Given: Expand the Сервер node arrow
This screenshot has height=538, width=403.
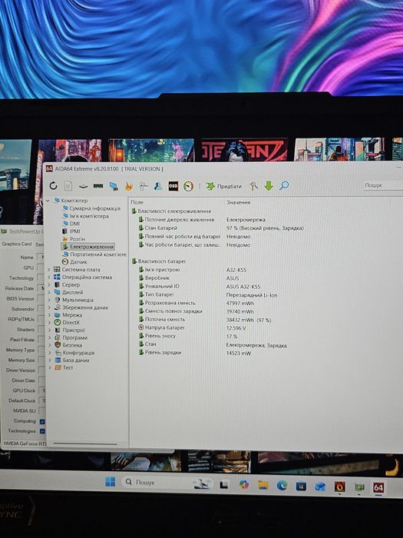Looking at the screenshot, I should [49, 285].
